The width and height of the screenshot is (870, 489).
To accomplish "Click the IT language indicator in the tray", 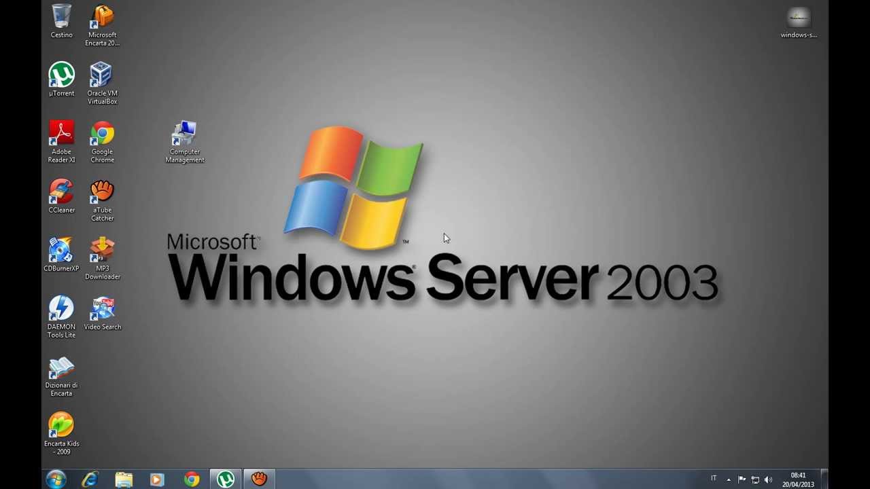I will tap(714, 479).
